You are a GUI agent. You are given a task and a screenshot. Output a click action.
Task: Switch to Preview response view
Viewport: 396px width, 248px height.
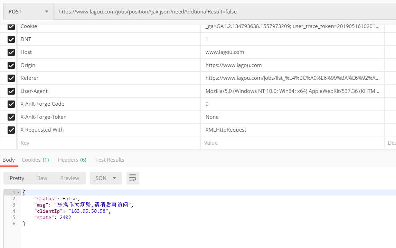coord(69,178)
